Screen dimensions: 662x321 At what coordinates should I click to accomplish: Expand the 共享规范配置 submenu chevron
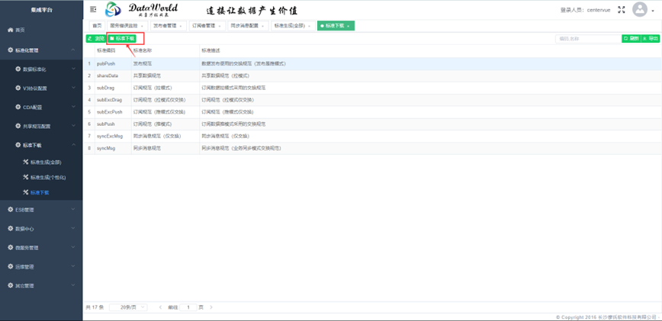[73, 126]
